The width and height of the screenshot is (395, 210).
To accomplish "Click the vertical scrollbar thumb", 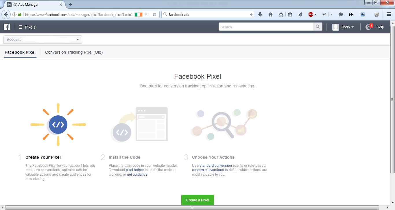I will click(392, 99).
